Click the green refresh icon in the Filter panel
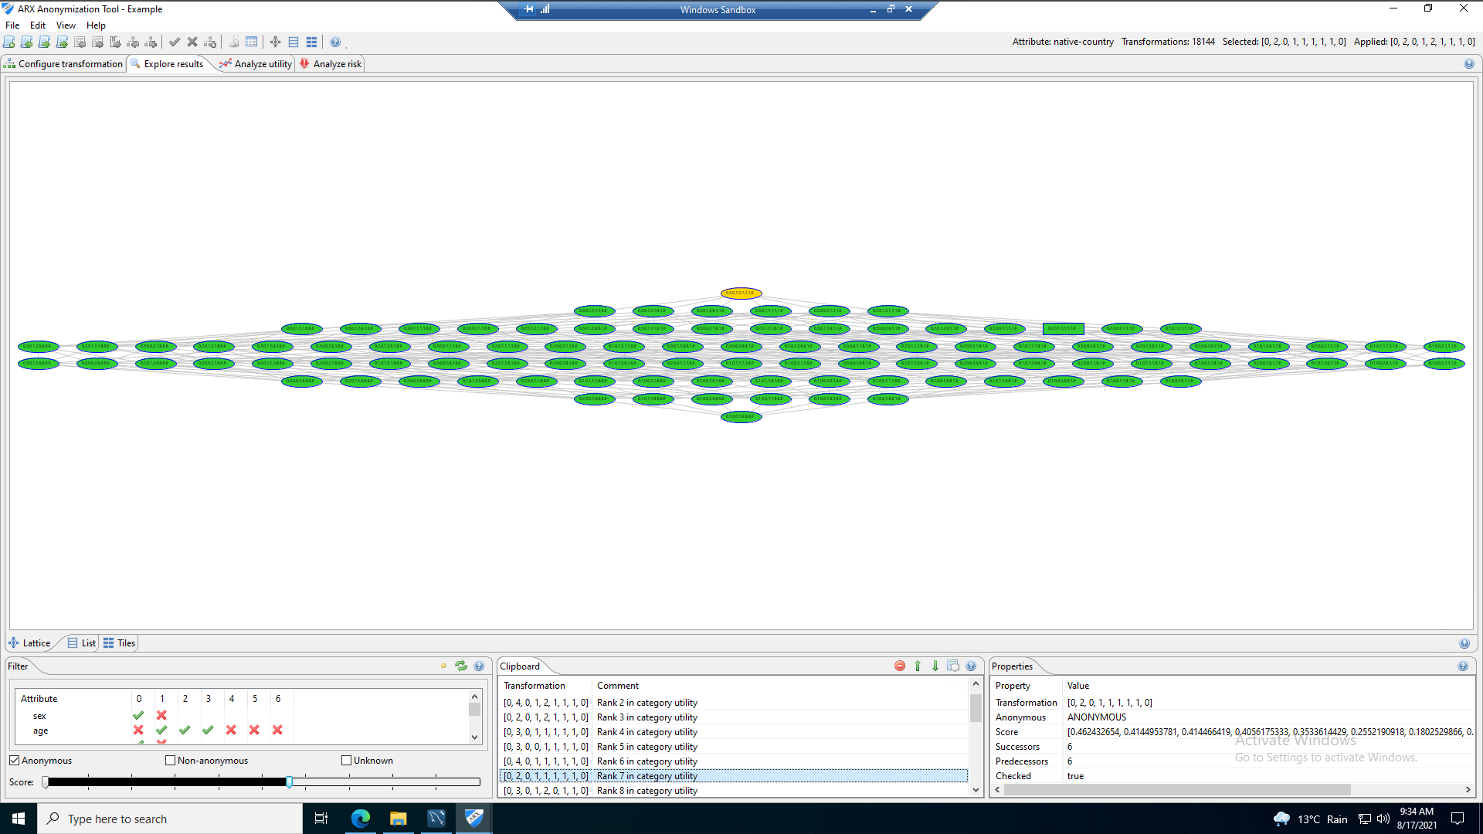Viewport: 1483px width, 834px height. pos(461,666)
